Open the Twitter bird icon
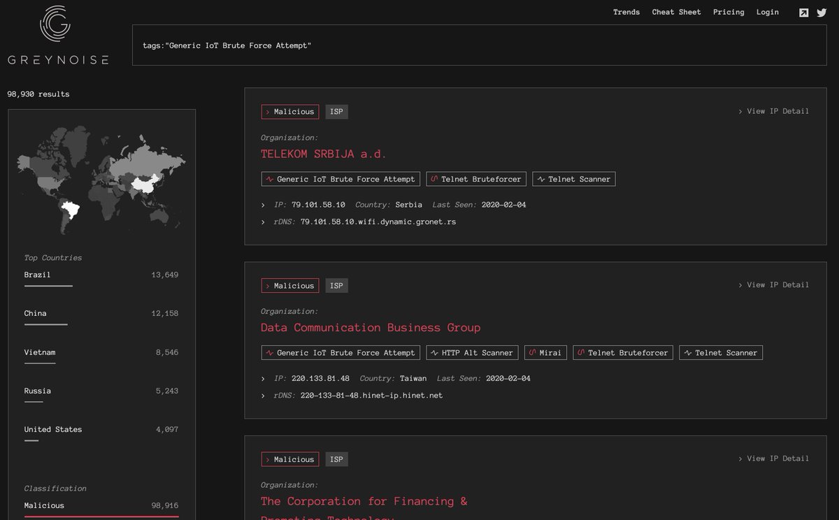Screen dimensions: 839x520 point(822,13)
